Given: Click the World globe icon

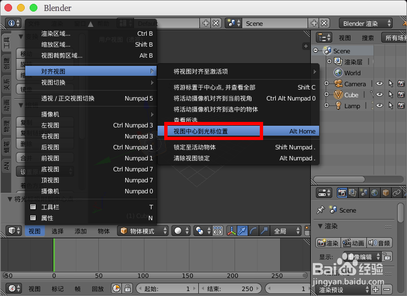Looking at the screenshot, I should click(x=338, y=72).
